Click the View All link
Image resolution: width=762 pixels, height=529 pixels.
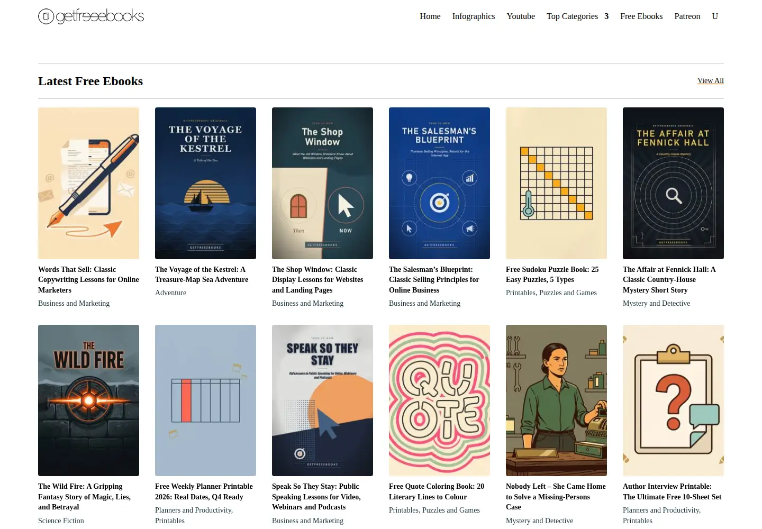click(x=711, y=80)
